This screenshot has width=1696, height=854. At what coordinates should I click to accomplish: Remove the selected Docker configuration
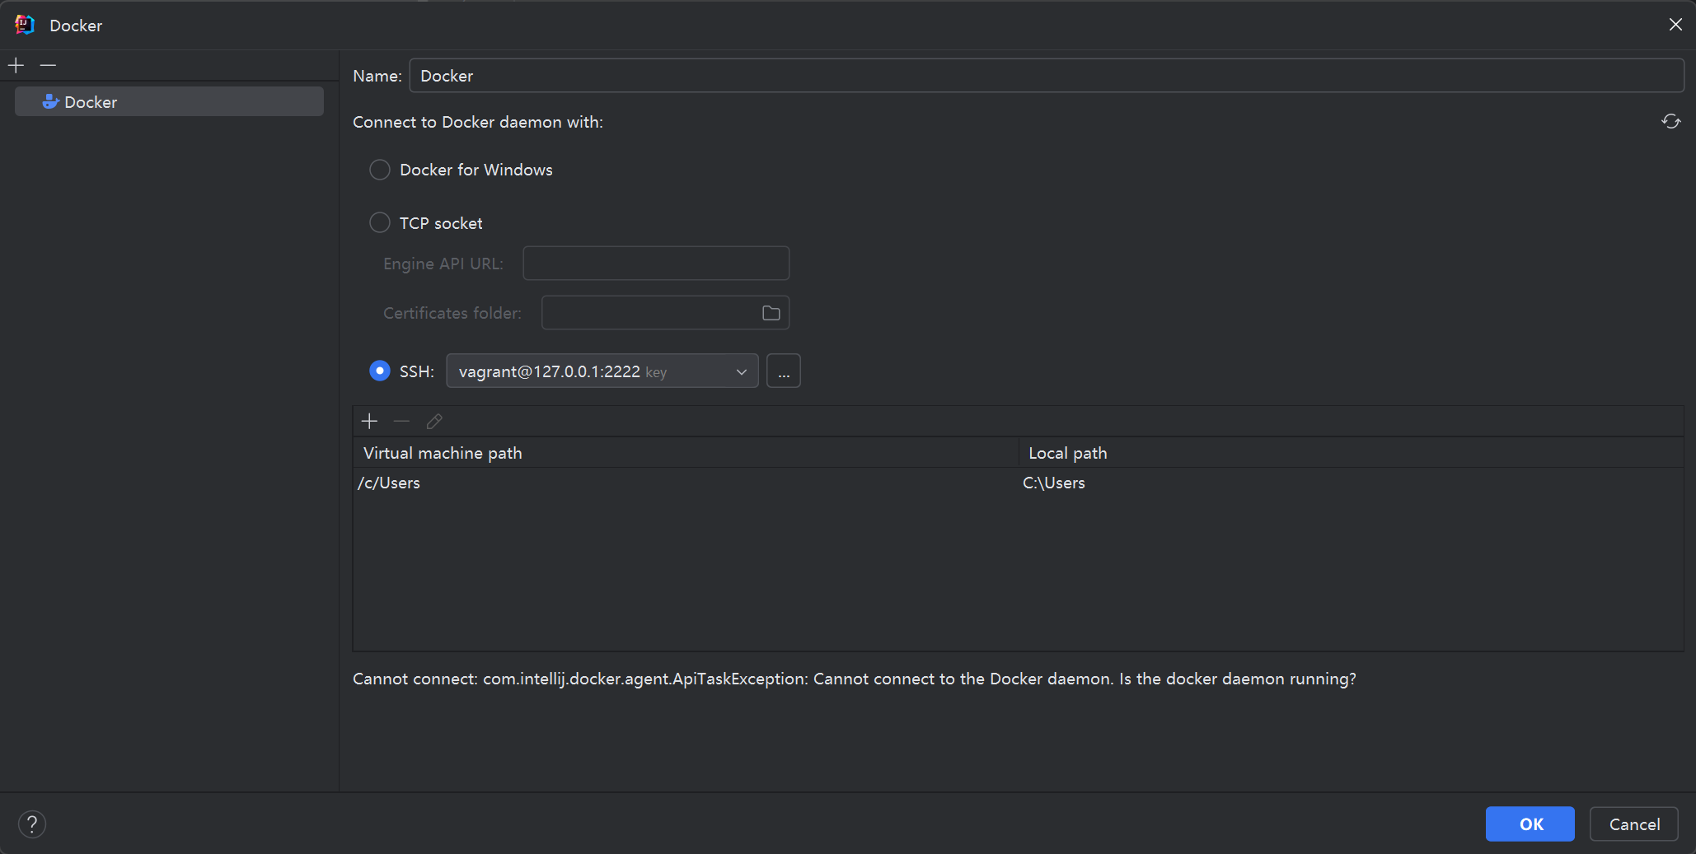click(48, 65)
